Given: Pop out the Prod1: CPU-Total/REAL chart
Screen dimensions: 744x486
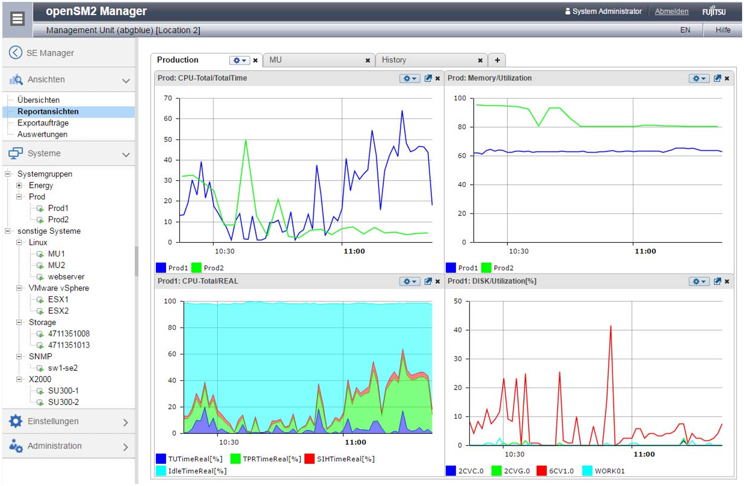Looking at the screenshot, I should [428, 282].
